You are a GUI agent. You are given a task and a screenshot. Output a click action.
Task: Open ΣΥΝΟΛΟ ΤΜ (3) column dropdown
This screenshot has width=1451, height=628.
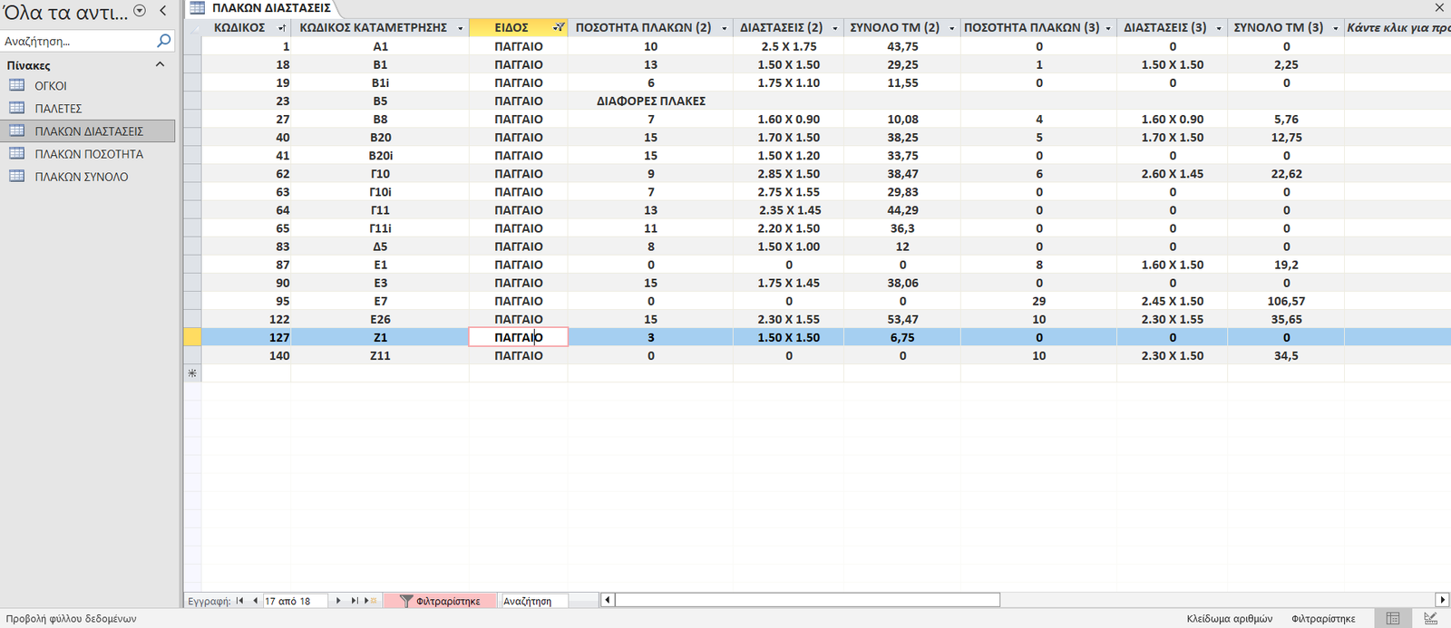(x=1335, y=28)
